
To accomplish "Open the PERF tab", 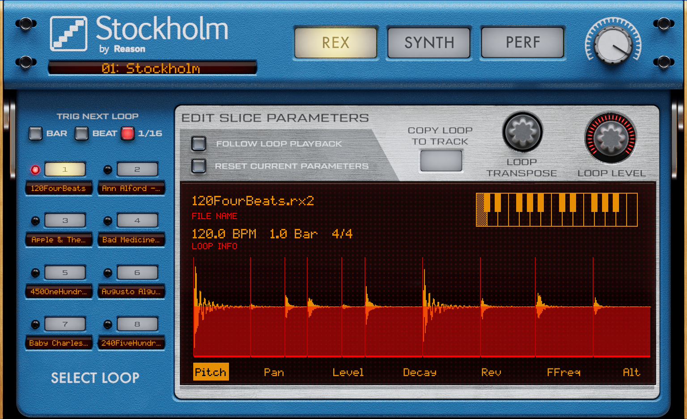I will pyautogui.click(x=522, y=42).
